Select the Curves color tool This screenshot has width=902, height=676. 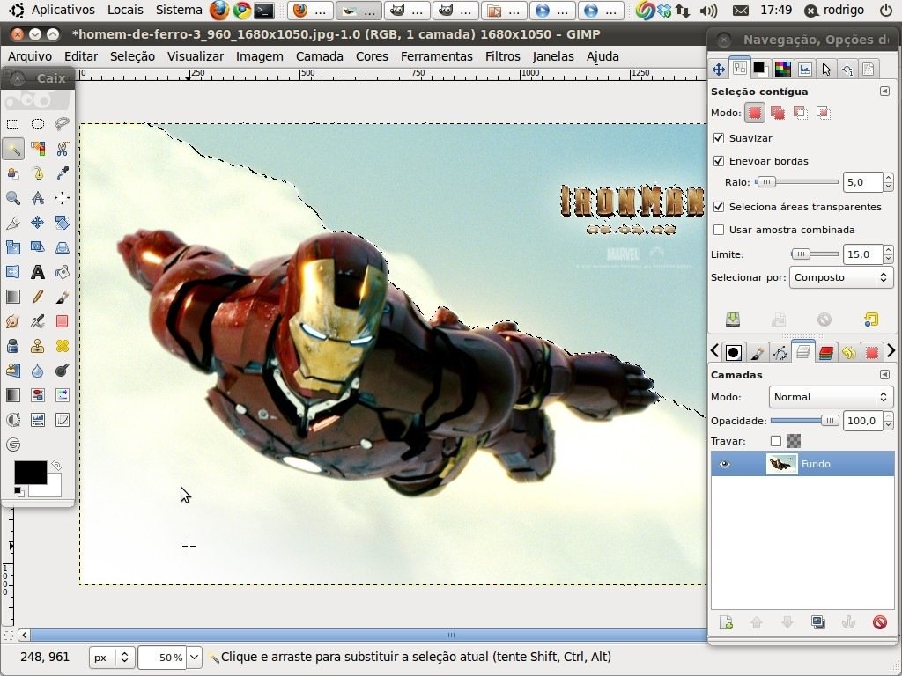[x=63, y=420]
